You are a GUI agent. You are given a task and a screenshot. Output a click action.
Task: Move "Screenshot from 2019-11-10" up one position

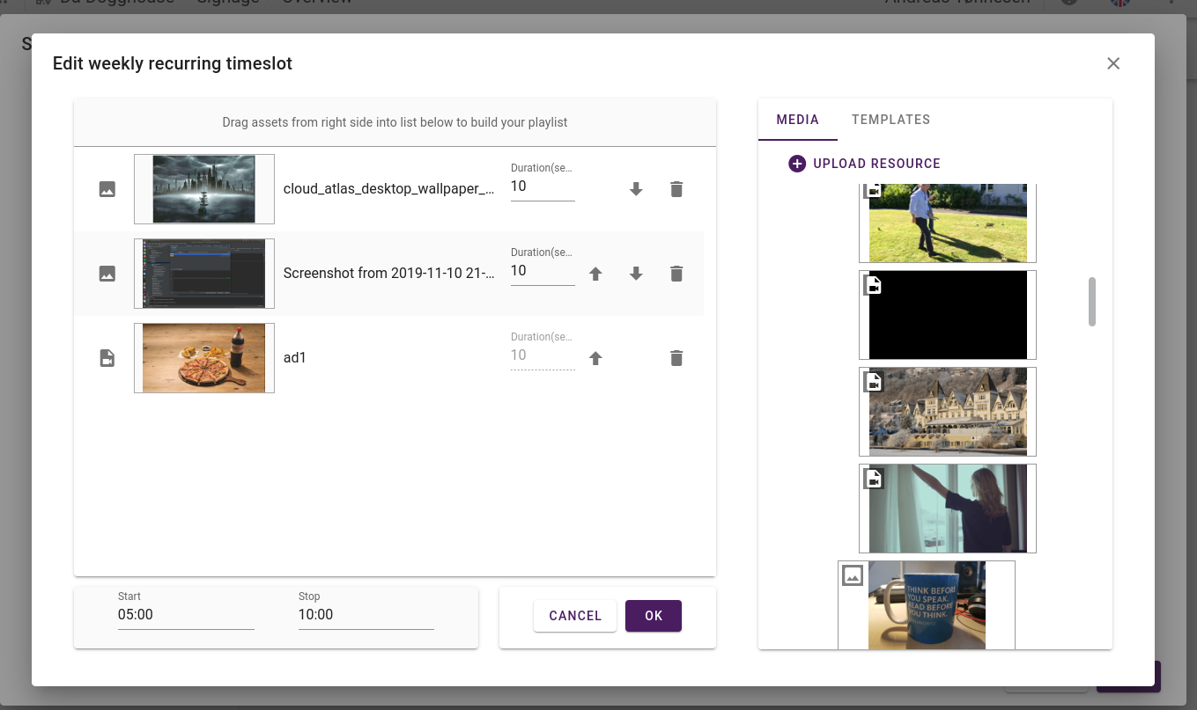click(x=595, y=274)
